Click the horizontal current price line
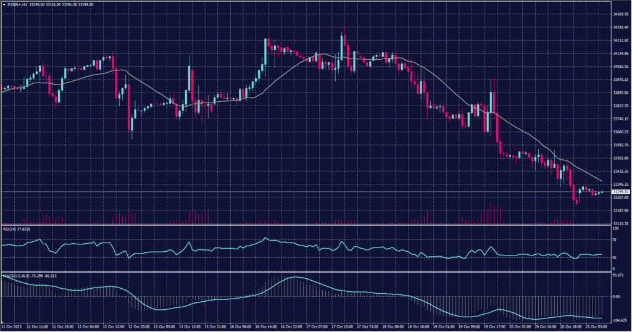632x332 pixels. pyautogui.click(x=309, y=192)
